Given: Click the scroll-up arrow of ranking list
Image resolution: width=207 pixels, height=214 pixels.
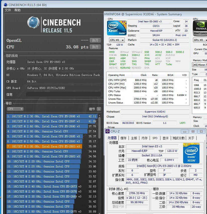Looking at the screenshot, I should tap(99, 116).
